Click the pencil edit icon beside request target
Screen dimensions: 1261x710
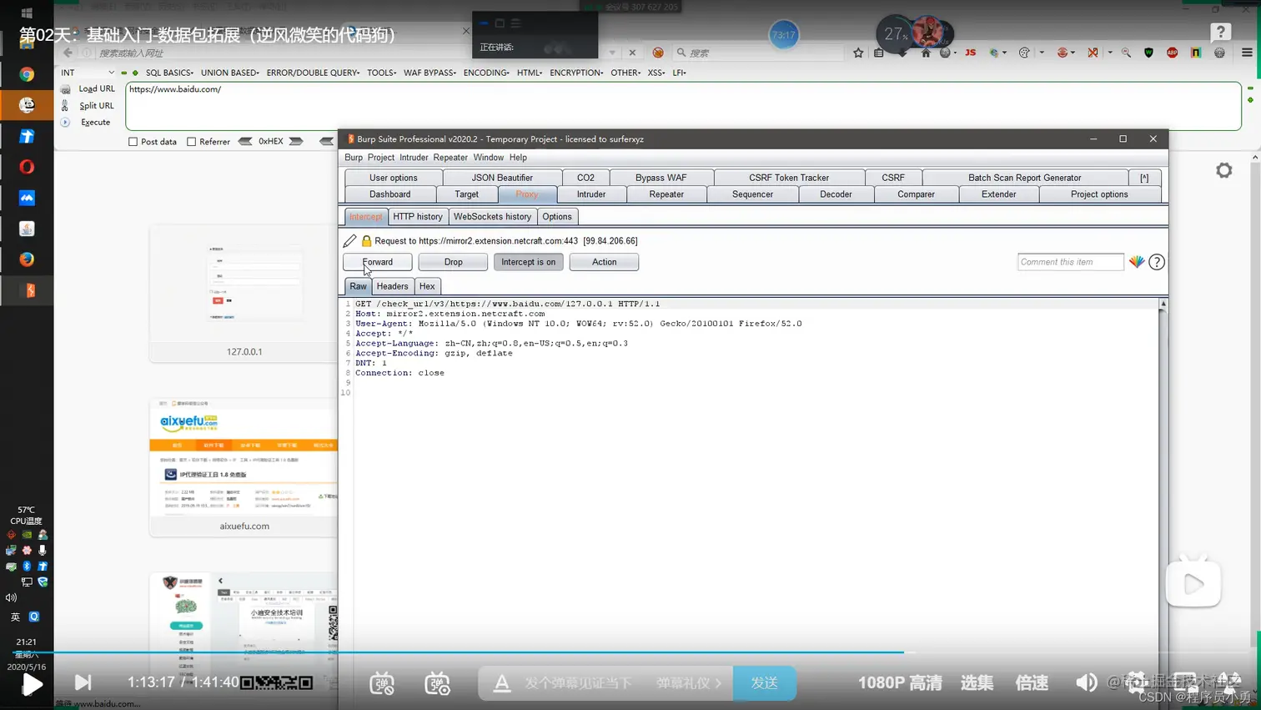pos(350,241)
